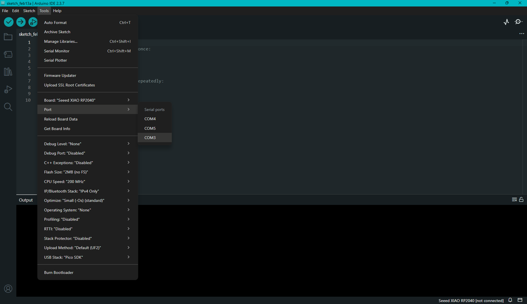Click line number 10 in the editor gutter
The image size is (527, 304).
tap(28, 100)
